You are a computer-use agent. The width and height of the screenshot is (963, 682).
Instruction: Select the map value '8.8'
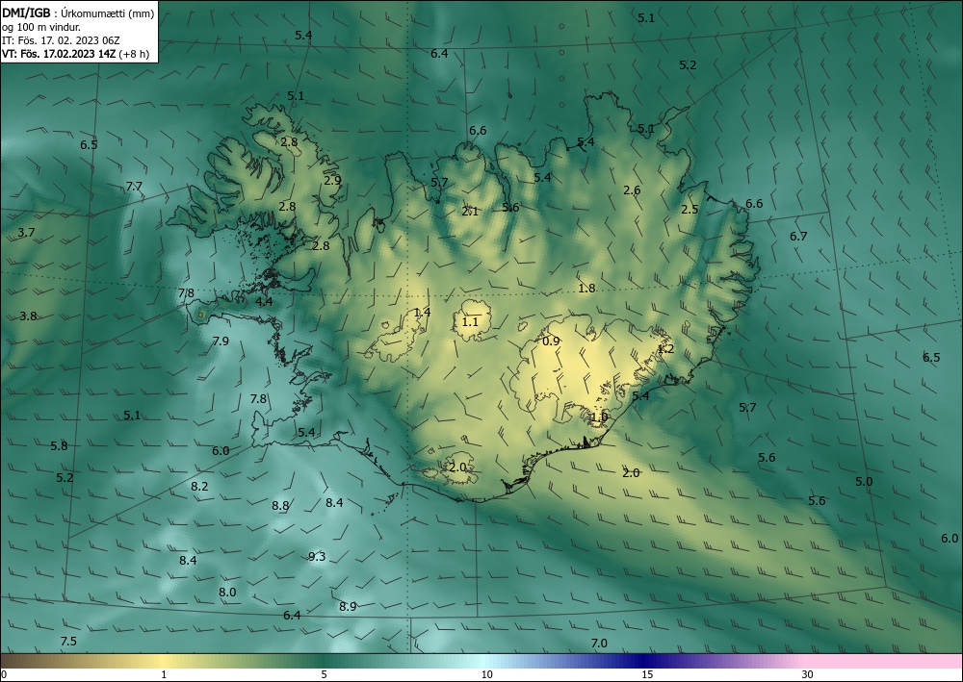click(x=280, y=506)
